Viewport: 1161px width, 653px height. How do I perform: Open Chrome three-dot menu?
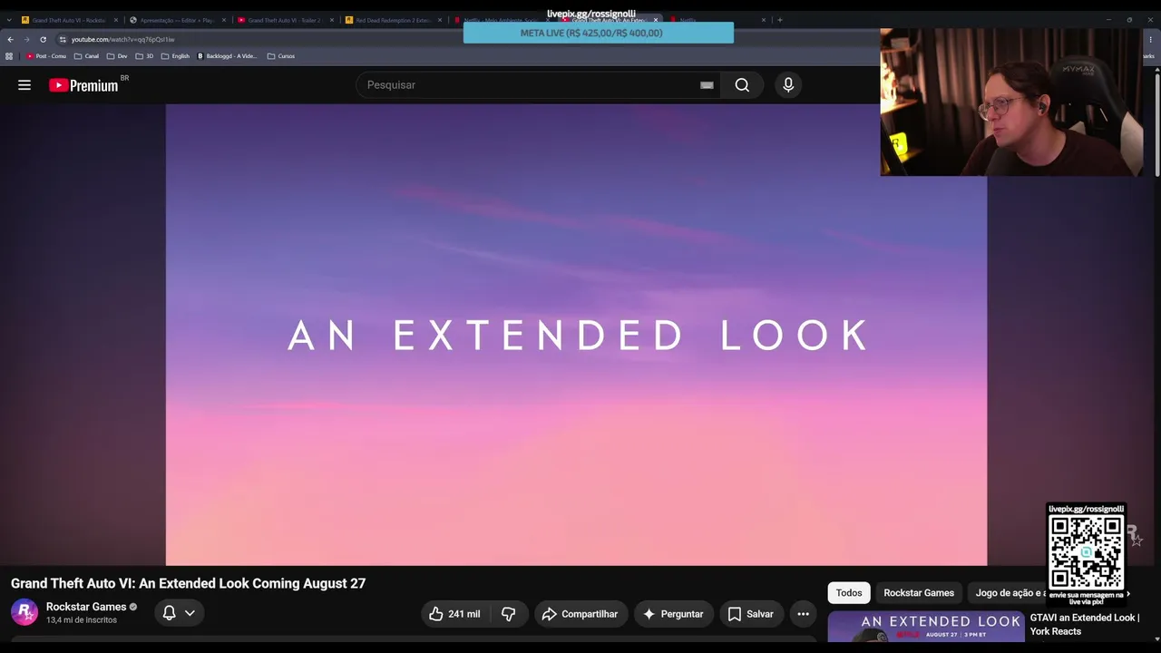tap(1150, 39)
